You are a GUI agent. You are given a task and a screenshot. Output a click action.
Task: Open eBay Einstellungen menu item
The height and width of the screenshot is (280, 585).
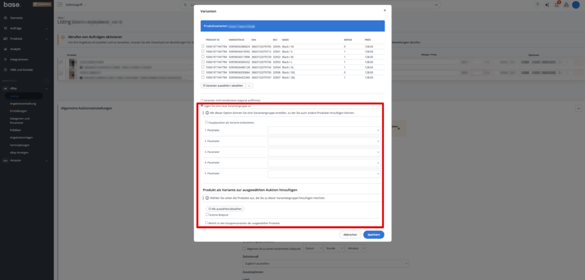click(x=19, y=111)
